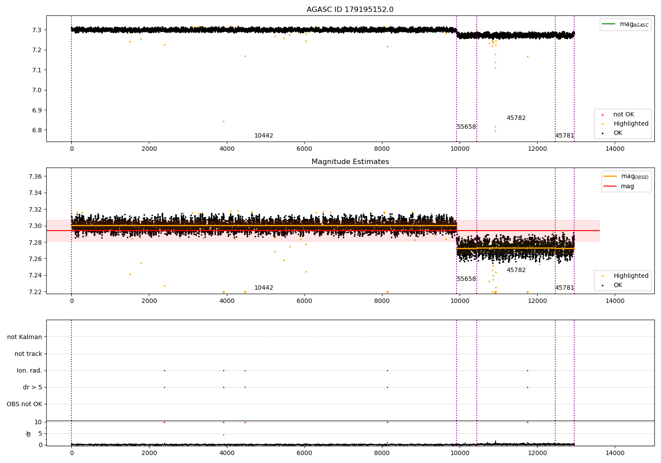Click the "6.8" y-tick in top plot
Screen dimensions: 661x463
(x=37, y=131)
